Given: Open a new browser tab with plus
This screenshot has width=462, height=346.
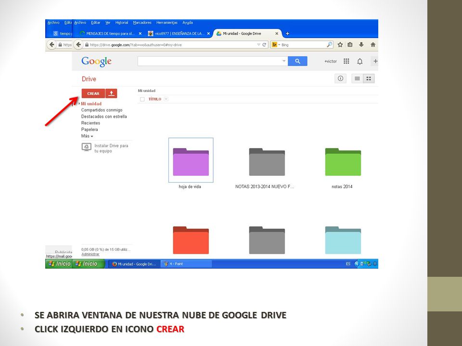Looking at the screenshot, I should tap(288, 34).
